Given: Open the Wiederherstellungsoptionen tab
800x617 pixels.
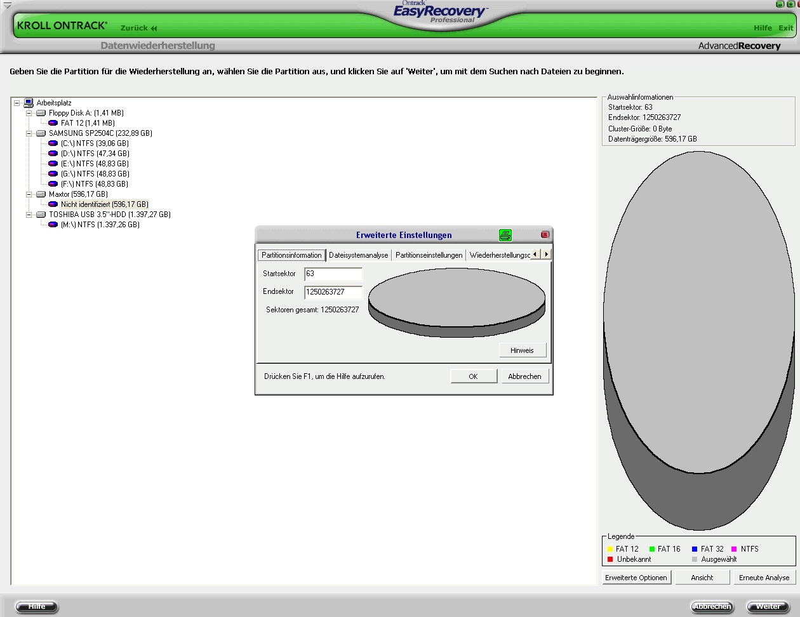Looking at the screenshot, I should [500, 255].
